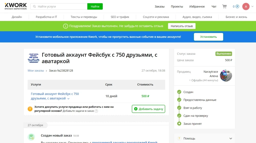Select the Аудио, видео, съемка category
This screenshot has height=143, width=256.
coord(197,17)
